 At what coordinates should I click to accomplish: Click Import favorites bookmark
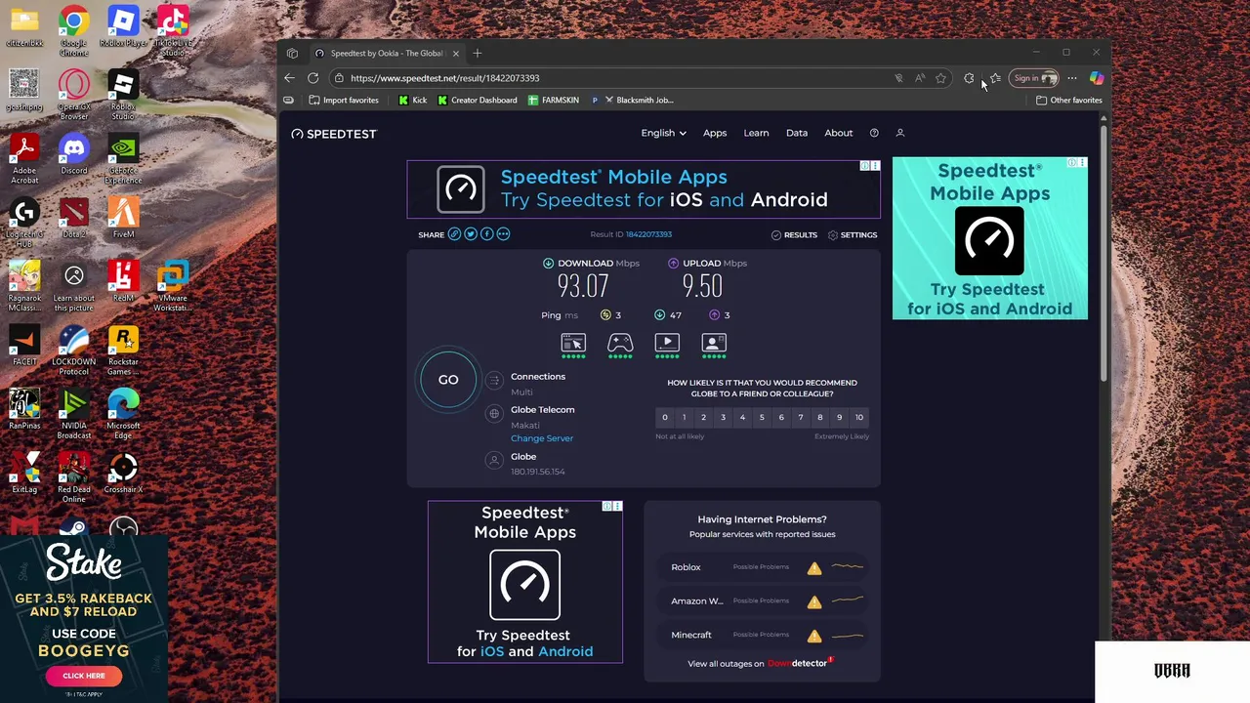pyautogui.click(x=343, y=101)
